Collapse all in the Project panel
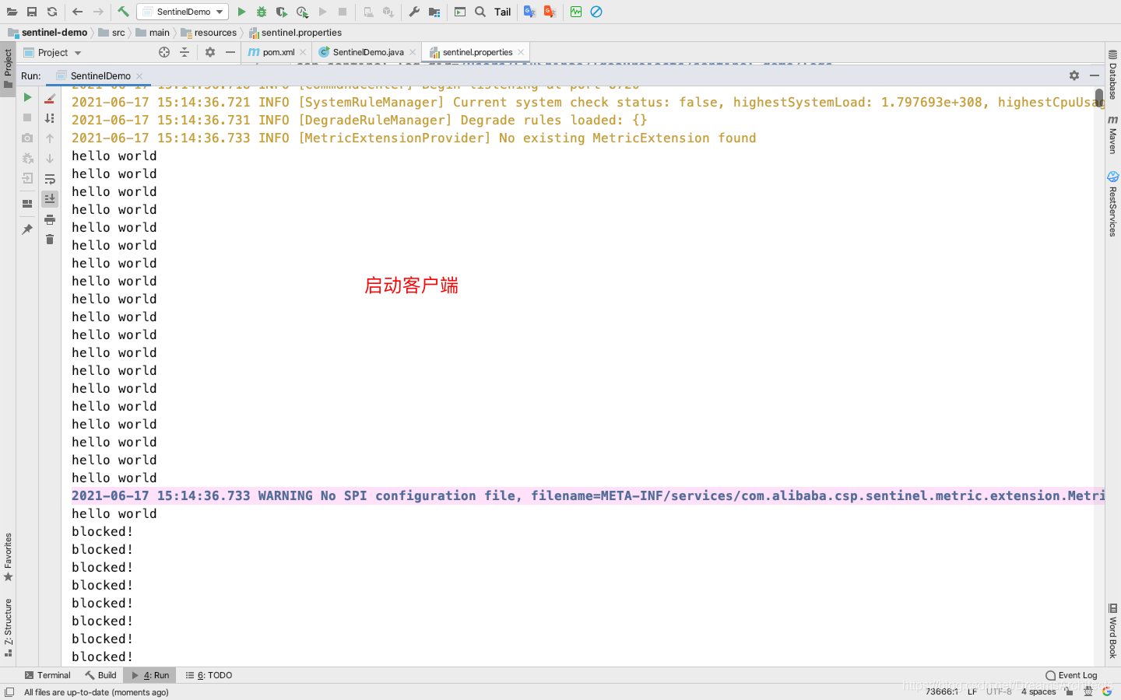Viewport: 1121px width, 700px height. 184,52
